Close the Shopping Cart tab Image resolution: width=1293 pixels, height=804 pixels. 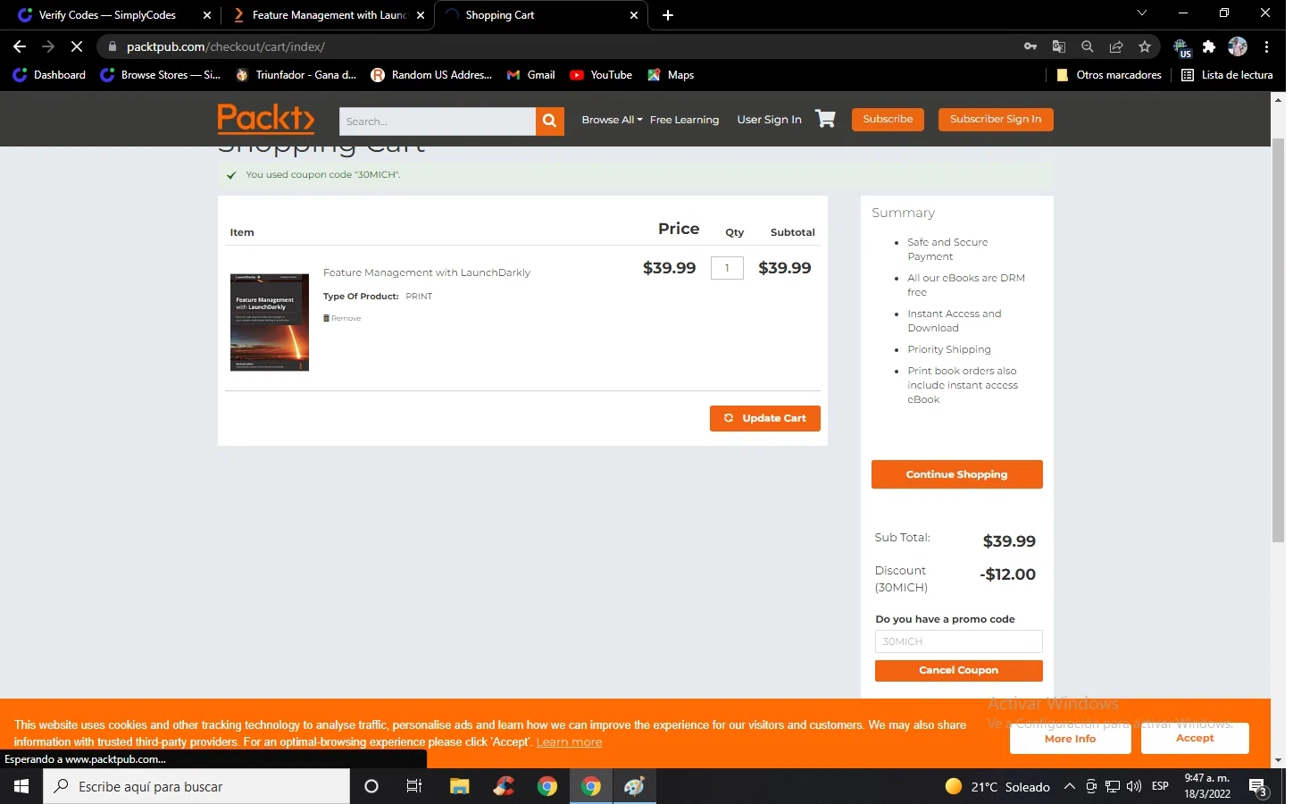click(634, 15)
